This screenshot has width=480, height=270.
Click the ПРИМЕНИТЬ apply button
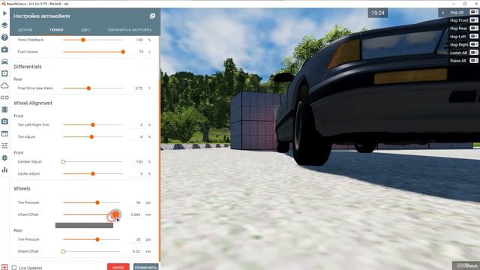(146, 267)
